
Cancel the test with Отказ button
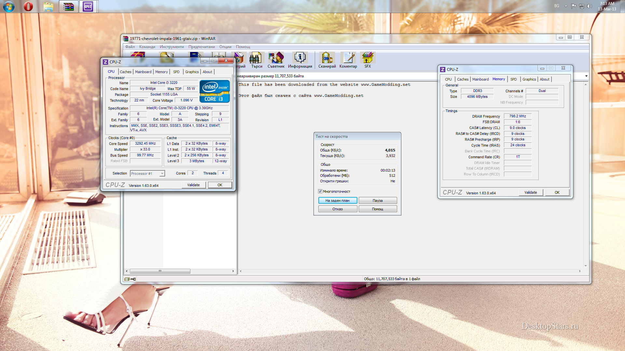coord(338,209)
